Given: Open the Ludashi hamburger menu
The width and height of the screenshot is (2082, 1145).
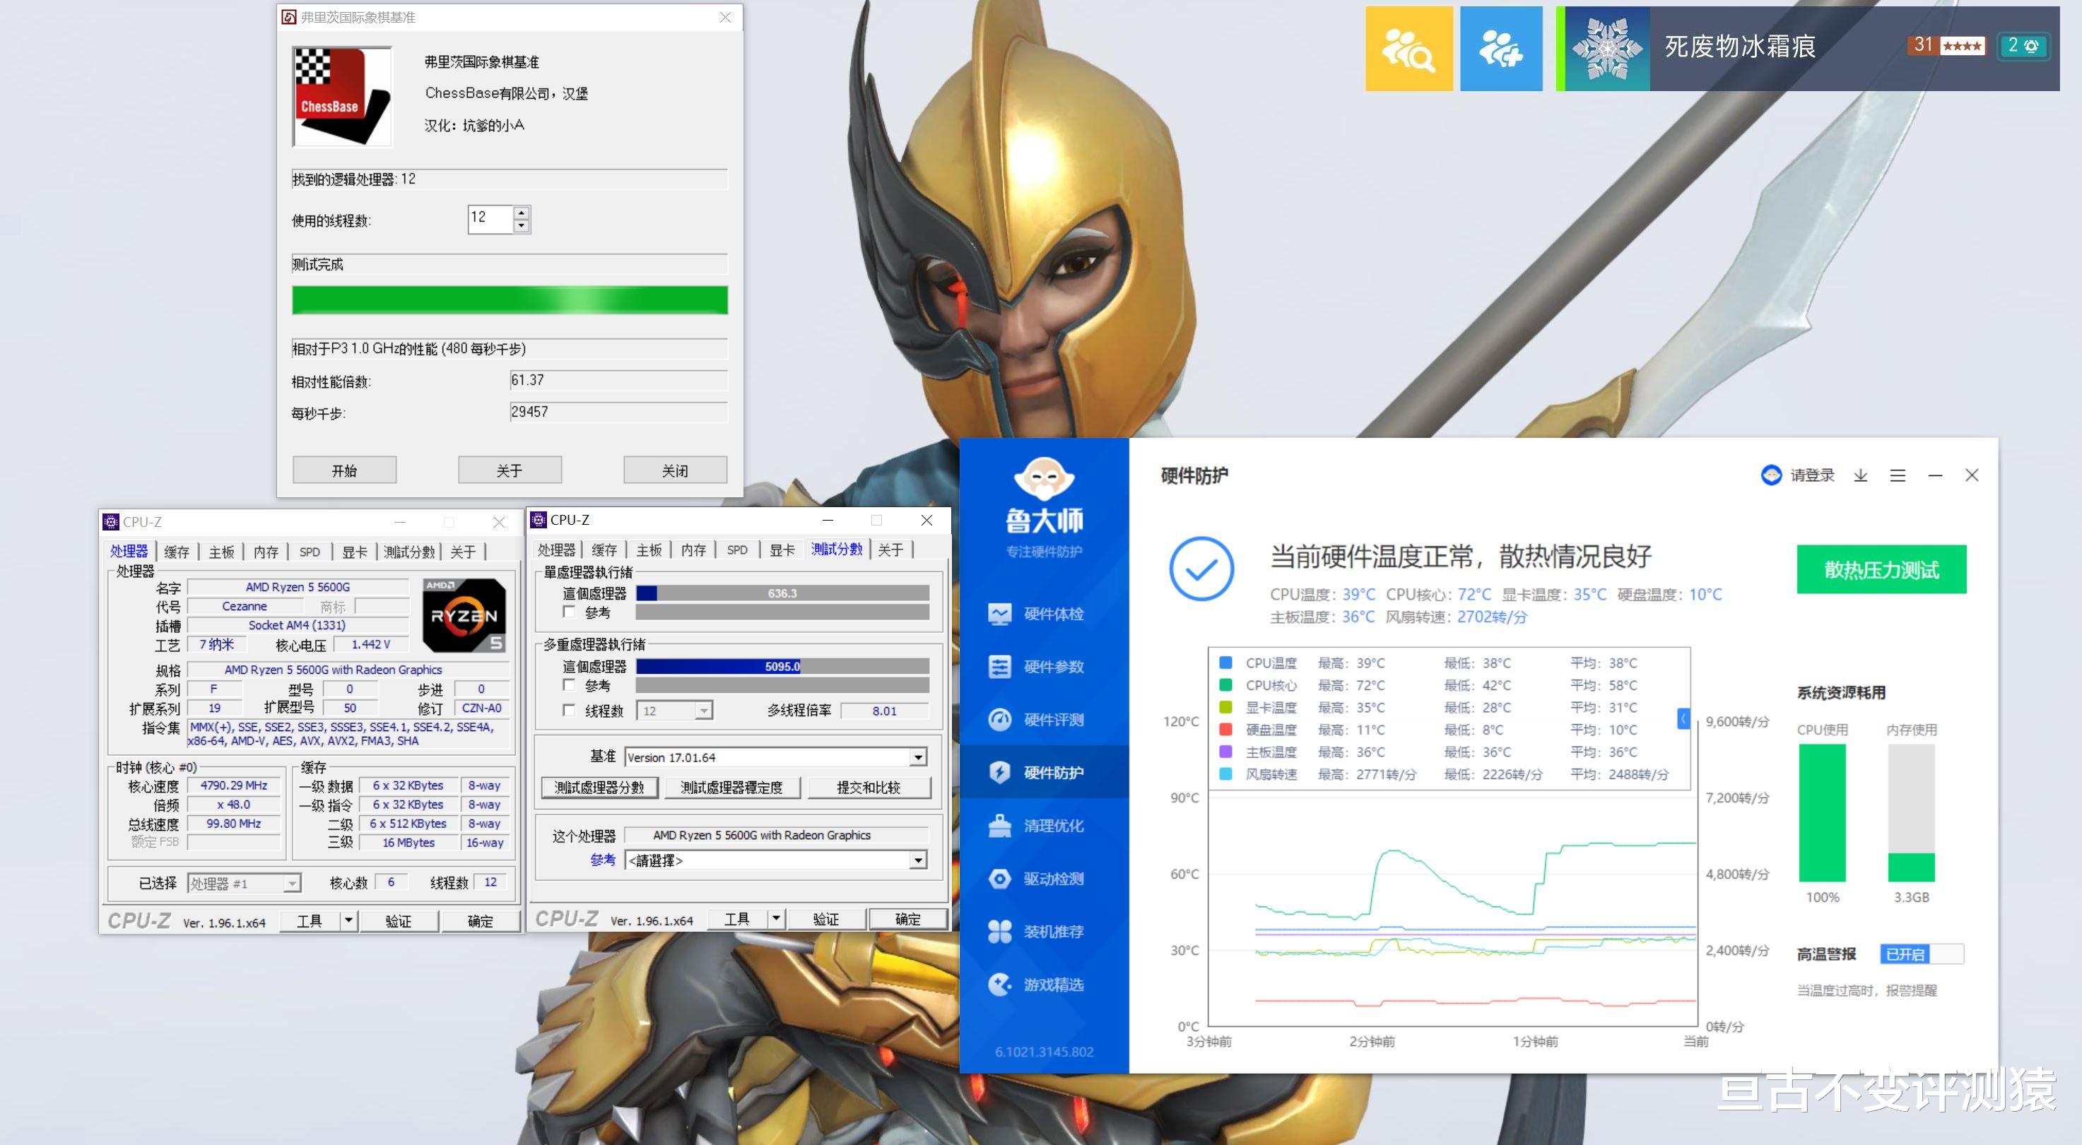Looking at the screenshot, I should 1898,475.
